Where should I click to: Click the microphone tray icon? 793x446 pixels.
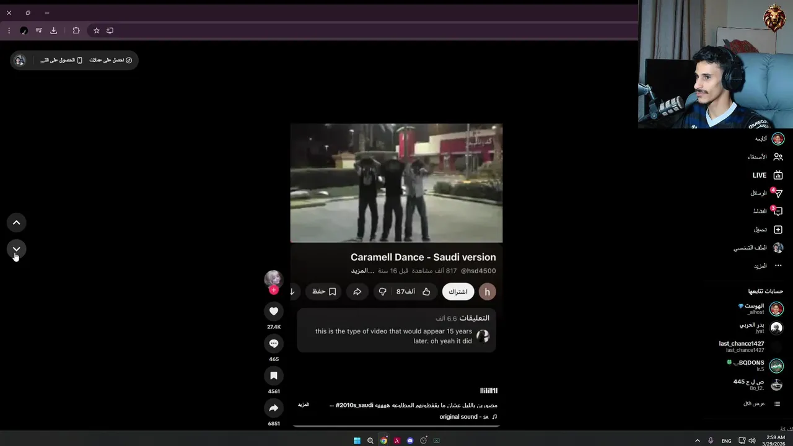(711, 441)
